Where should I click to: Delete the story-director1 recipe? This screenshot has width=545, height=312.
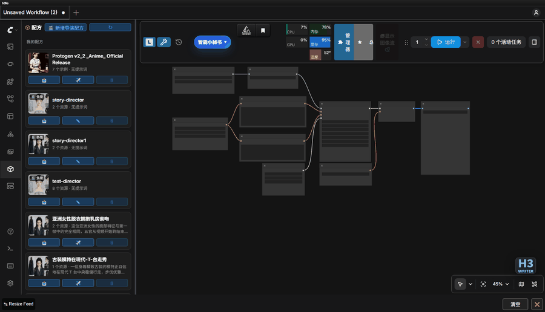click(112, 161)
